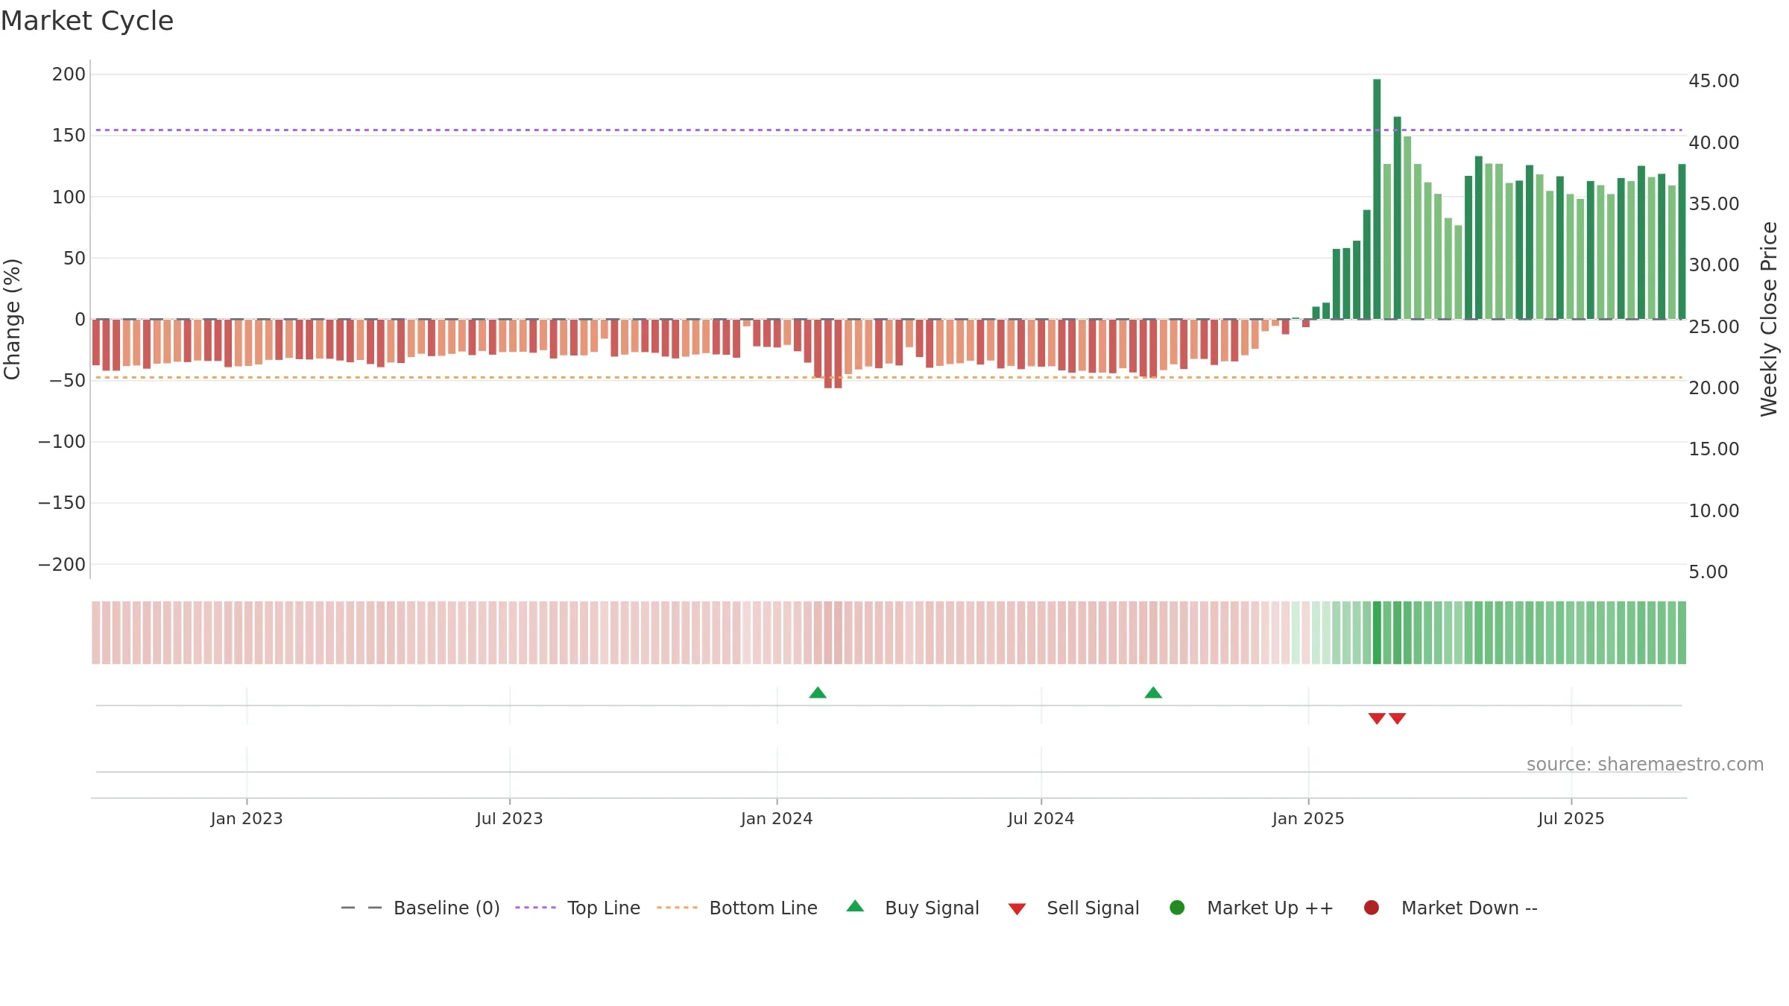Click the Jul 2023 axis label

[x=510, y=819]
